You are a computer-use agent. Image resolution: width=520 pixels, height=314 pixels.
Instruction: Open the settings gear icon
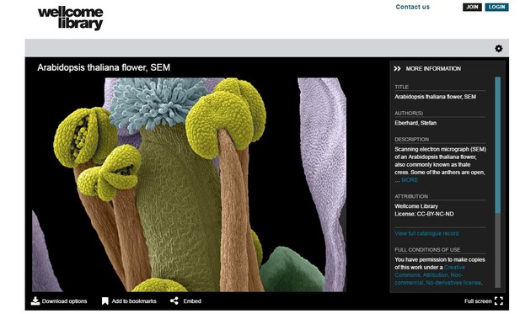pyautogui.click(x=498, y=48)
